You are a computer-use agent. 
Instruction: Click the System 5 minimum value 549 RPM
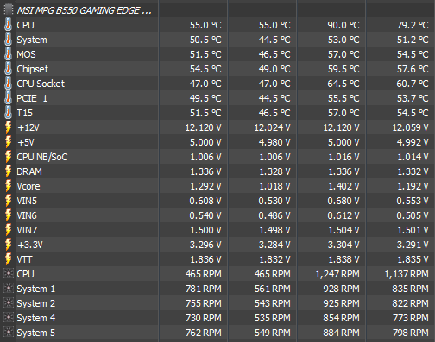pyautogui.click(x=273, y=333)
